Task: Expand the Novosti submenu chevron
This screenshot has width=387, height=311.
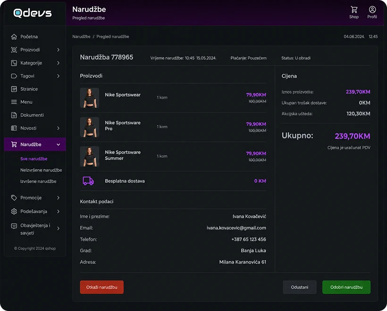Action: [58, 128]
